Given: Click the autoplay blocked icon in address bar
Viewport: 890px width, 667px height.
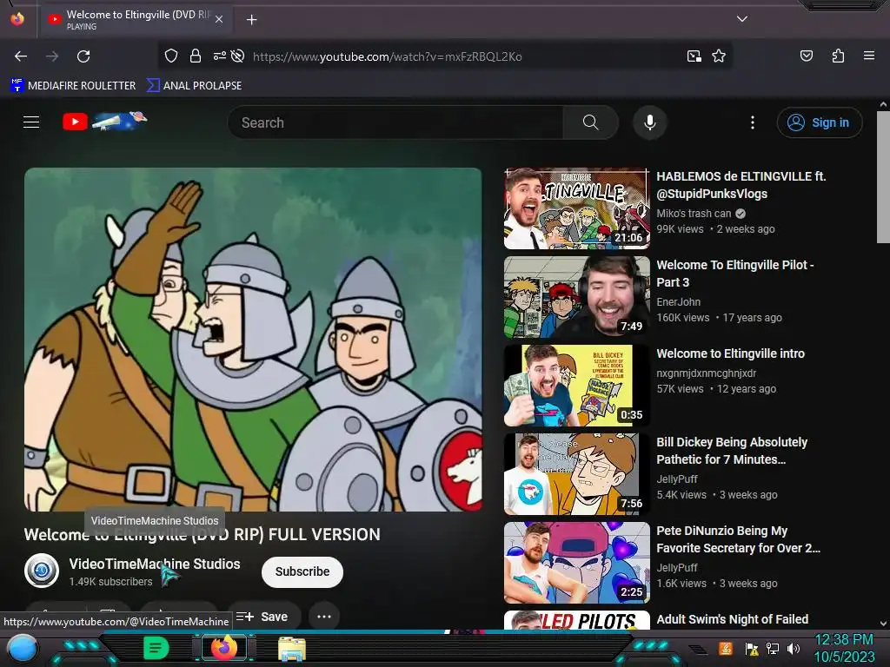Looking at the screenshot, I should 238,56.
